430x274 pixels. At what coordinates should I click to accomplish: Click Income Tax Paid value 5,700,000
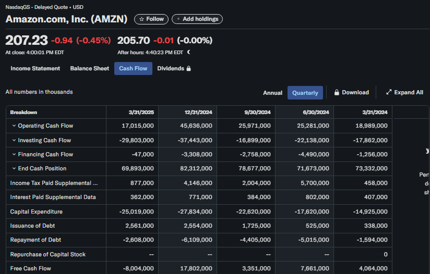pyautogui.click(x=315, y=183)
